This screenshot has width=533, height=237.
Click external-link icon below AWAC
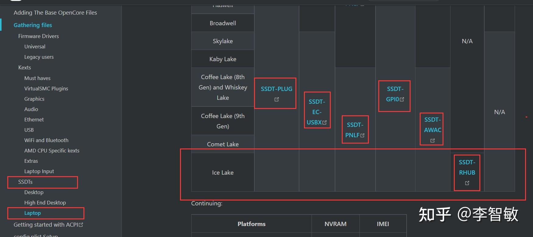[x=432, y=141]
